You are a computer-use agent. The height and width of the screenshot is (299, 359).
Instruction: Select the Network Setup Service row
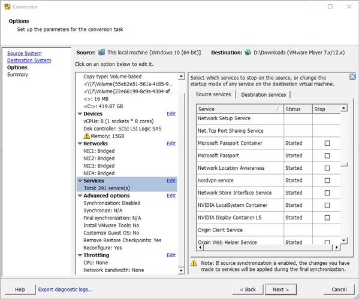click(x=269, y=118)
